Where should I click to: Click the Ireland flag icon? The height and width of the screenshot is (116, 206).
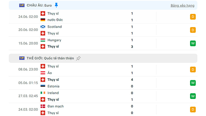(43, 93)
